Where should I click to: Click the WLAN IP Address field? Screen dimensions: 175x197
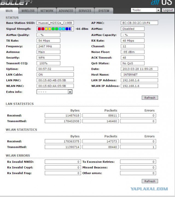click(139, 86)
